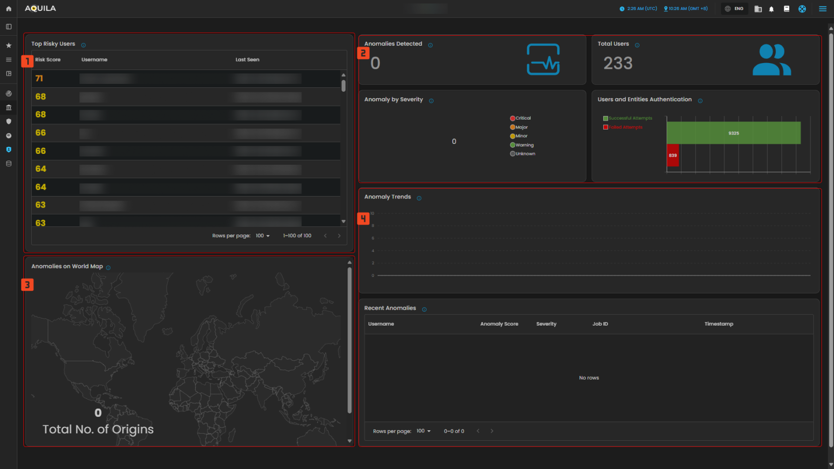
Task: Toggle Critical in the Anomaly by Severity legend
Action: click(x=520, y=118)
